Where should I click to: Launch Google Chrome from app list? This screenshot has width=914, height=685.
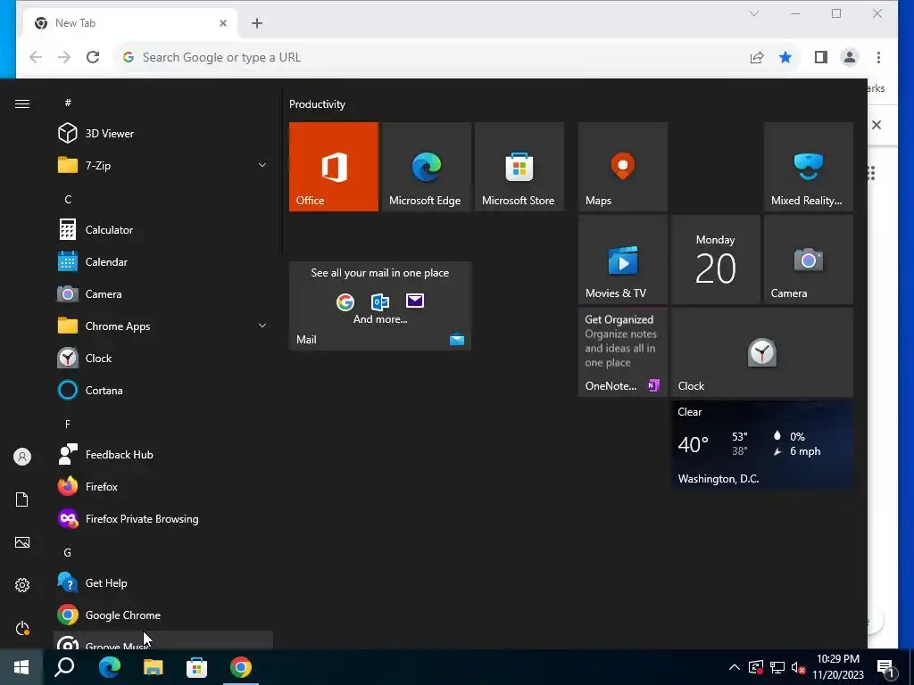click(163, 615)
